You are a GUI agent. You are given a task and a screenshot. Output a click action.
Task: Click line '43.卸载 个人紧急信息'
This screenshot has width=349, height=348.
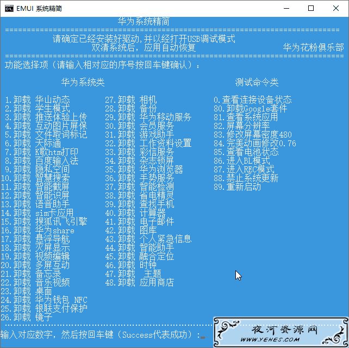pyautogui.click(x=148, y=239)
